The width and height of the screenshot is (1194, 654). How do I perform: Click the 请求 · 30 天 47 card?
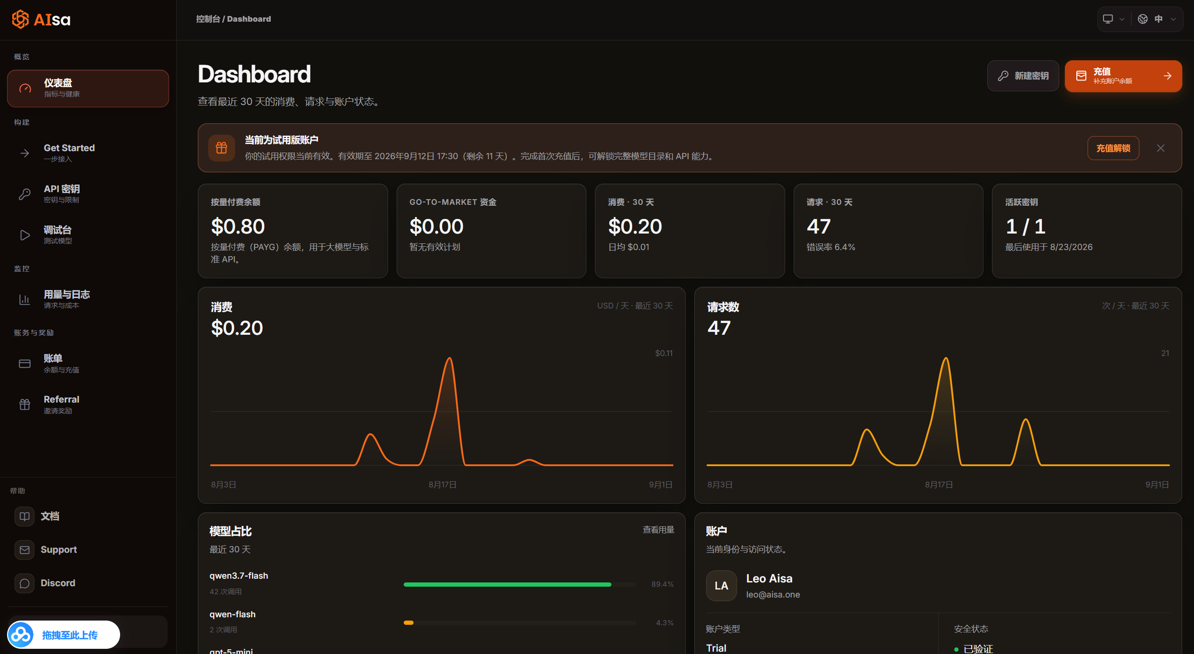tap(888, 231)
